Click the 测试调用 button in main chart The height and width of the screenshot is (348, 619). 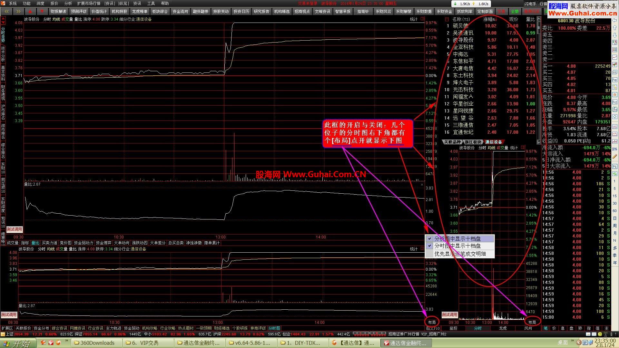pyautogui.click(x=15, y=229)
